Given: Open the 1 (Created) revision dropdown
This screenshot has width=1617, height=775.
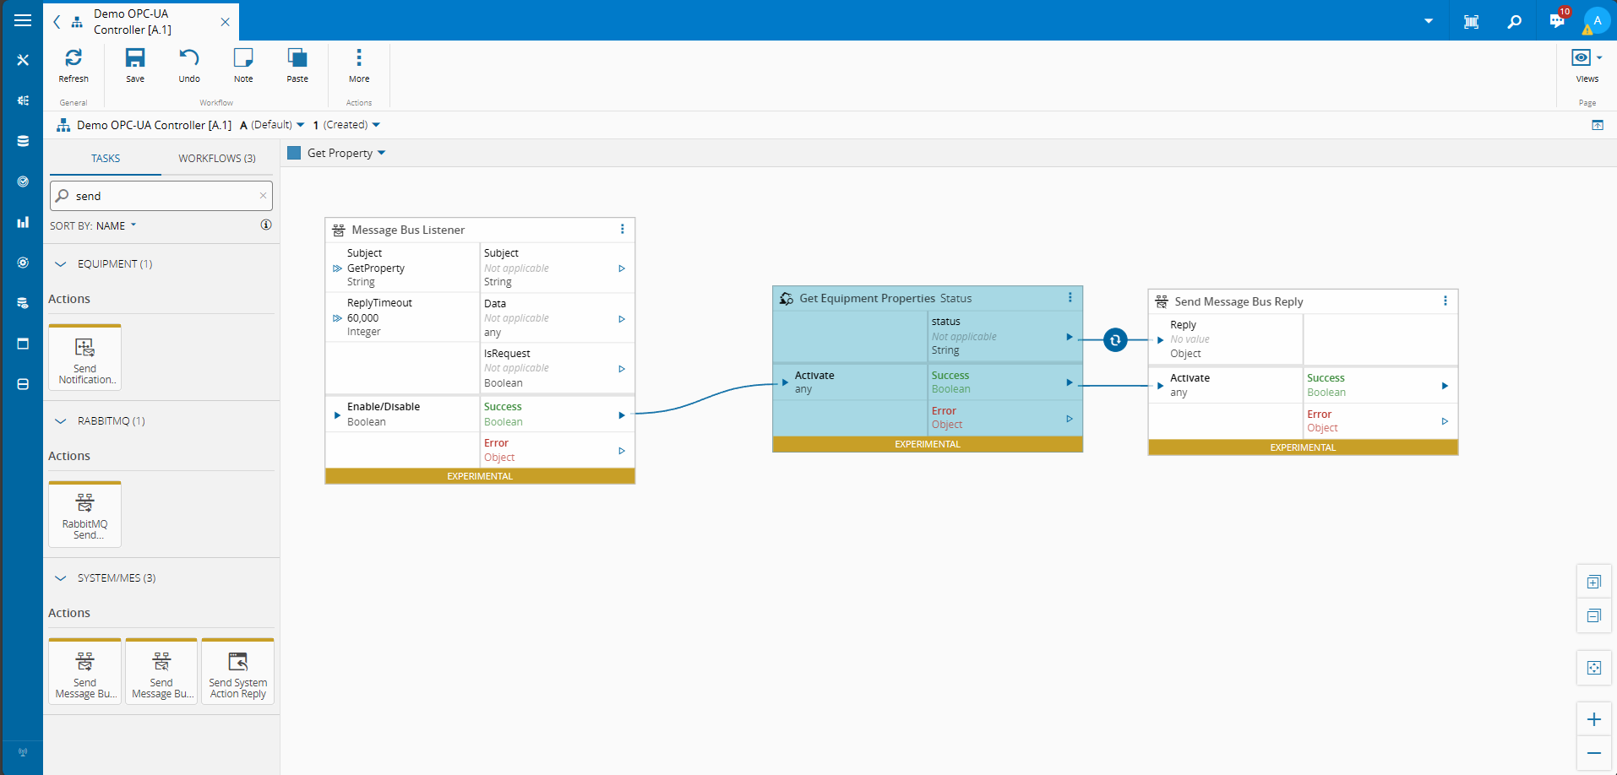Looking at the screenshot, I should tap(346, 125).
